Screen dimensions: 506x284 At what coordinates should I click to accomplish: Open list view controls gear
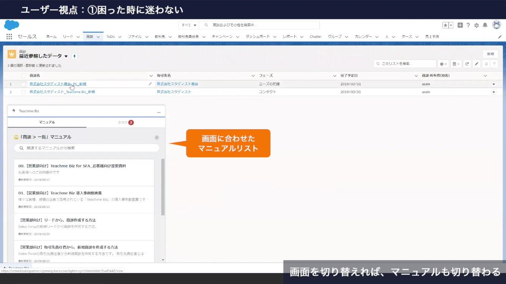tap(443, 64)
